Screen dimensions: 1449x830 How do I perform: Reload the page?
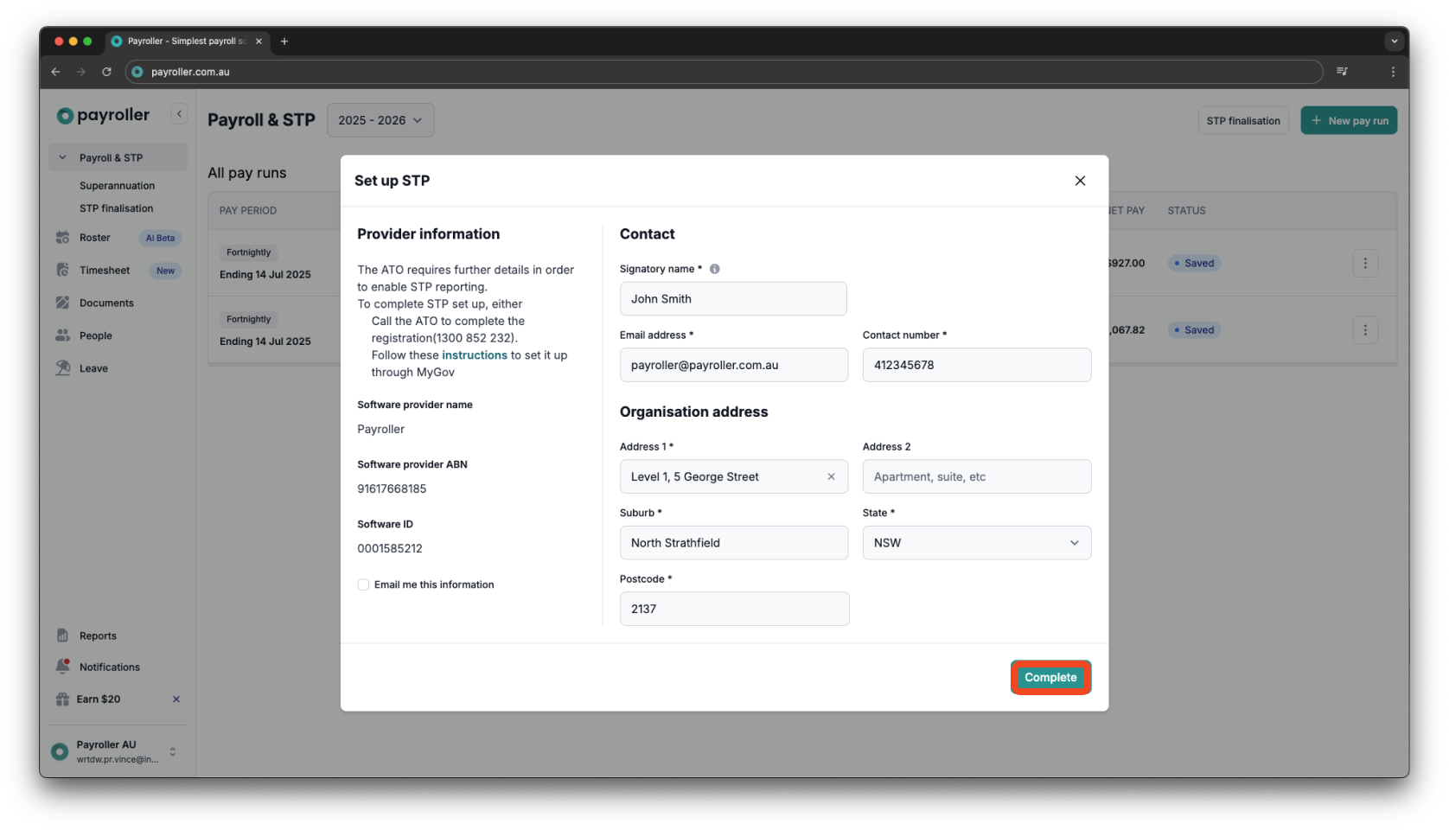[106, 72]
